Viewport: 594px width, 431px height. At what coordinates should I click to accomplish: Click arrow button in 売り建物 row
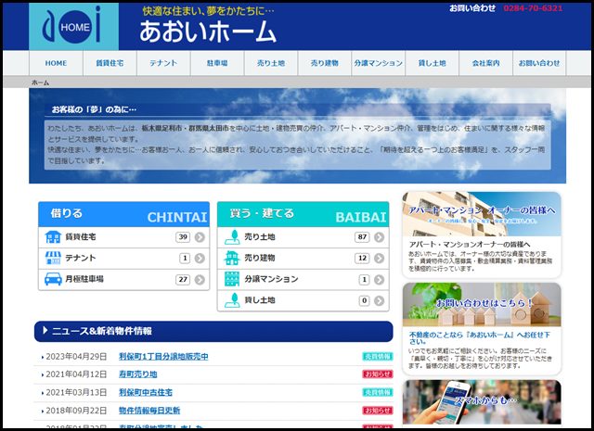pos(379,259)
